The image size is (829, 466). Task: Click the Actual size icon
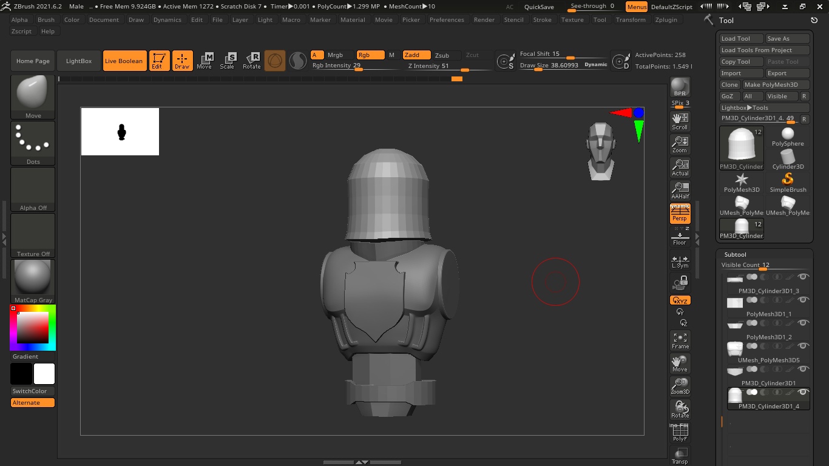pos(680,167)
